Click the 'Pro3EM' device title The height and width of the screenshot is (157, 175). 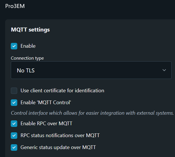click(x=15, y=6)
